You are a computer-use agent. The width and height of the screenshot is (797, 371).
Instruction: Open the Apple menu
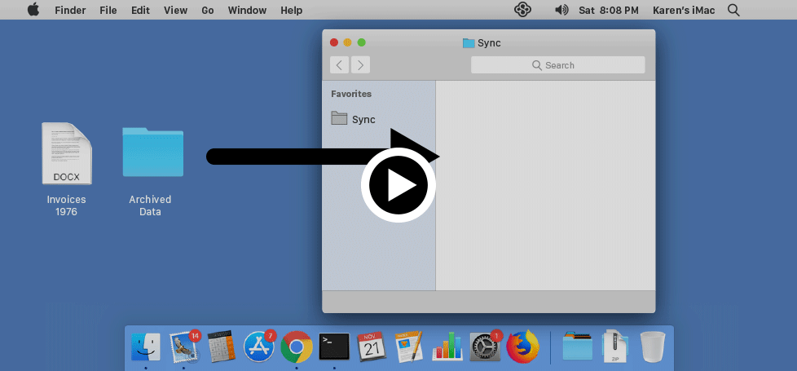pos(33,11)
